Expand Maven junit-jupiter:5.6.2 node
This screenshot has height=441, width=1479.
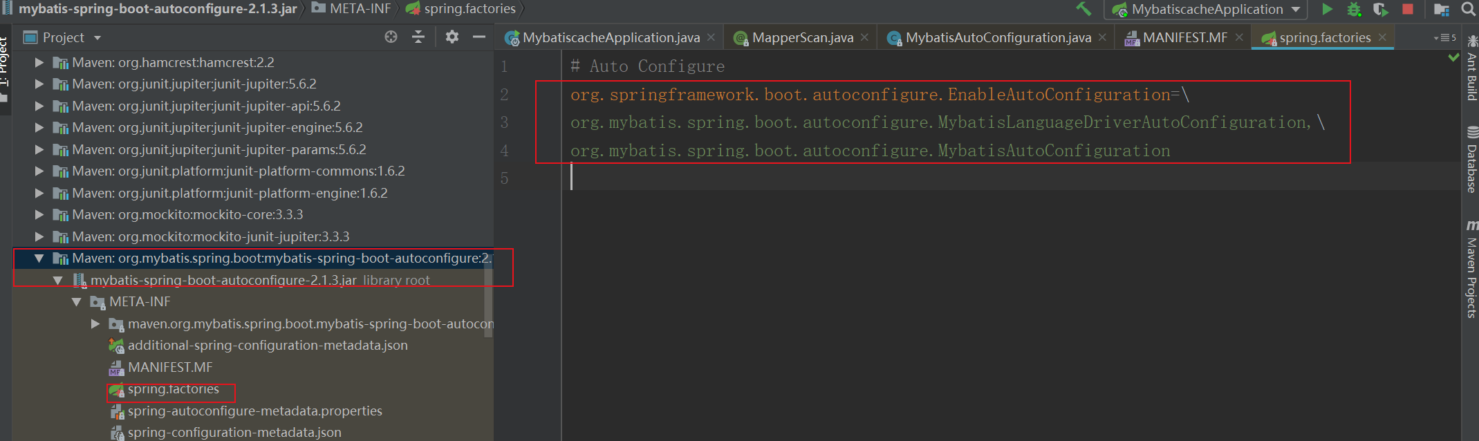[39, 84]
